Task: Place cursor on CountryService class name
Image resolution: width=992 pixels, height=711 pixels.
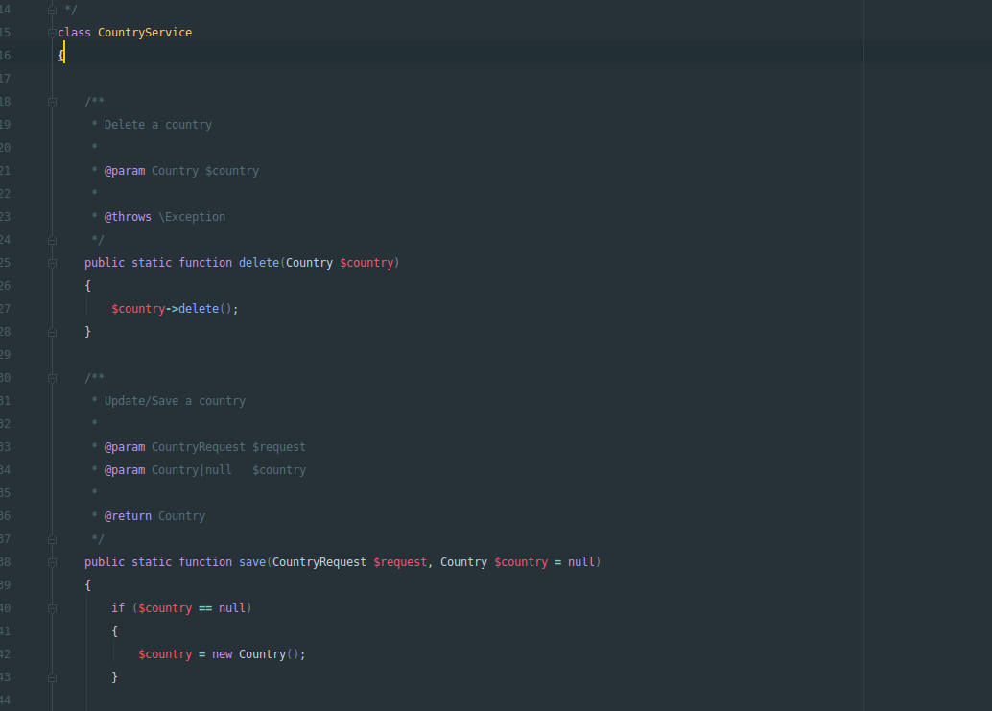Action: click(144, 33)
